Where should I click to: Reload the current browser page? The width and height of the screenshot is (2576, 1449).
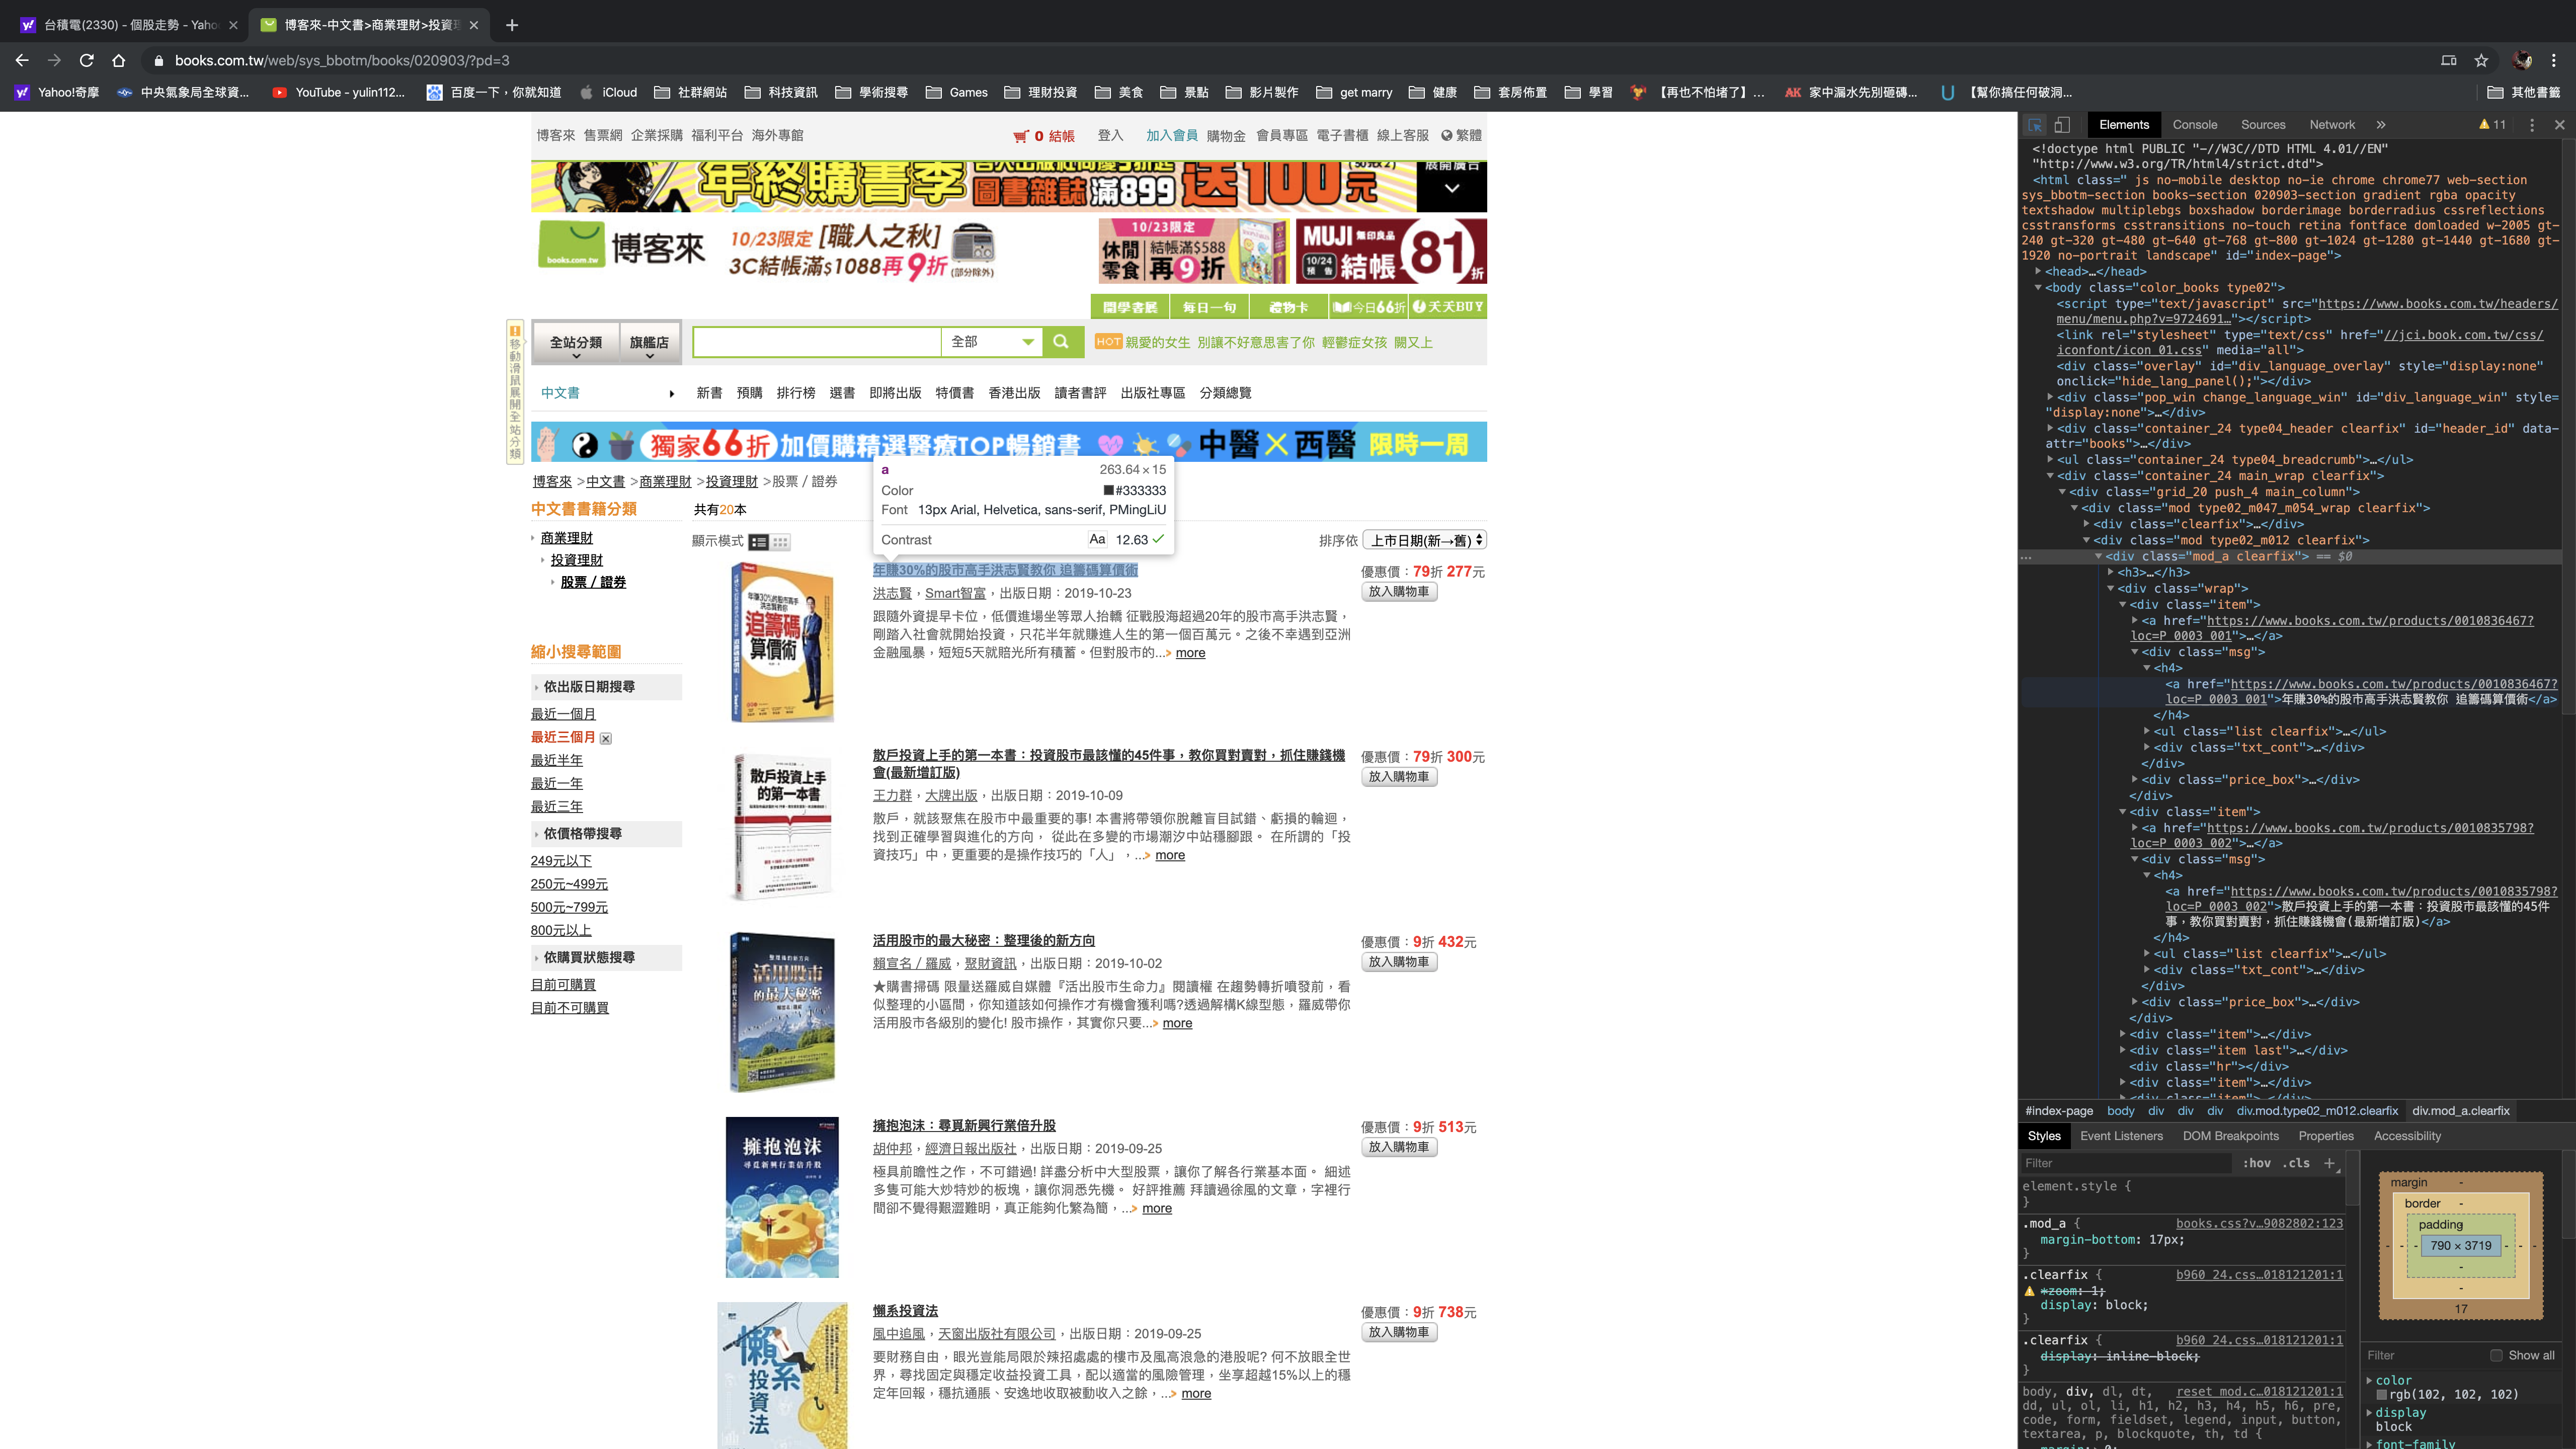tap(87, 60)
